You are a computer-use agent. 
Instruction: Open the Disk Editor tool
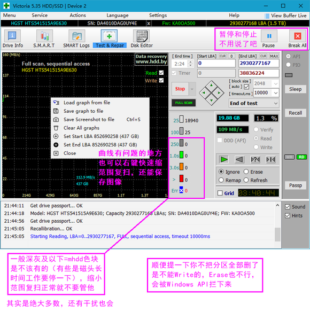pos(142,38)
